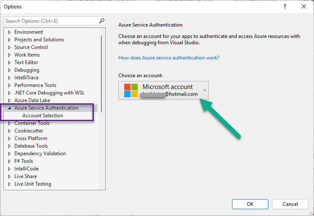This screenshot has width=314, height=216.
Task: Expand the Environment node
Action: [x=9, y=32]
